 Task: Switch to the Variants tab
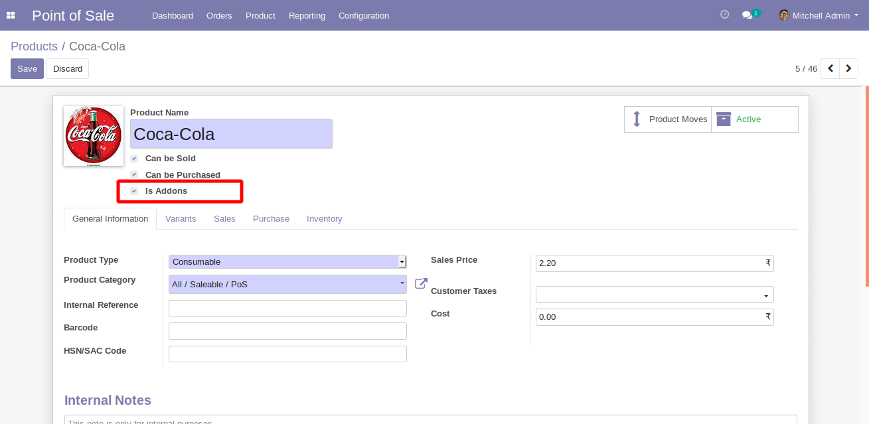tap(181, 219)
